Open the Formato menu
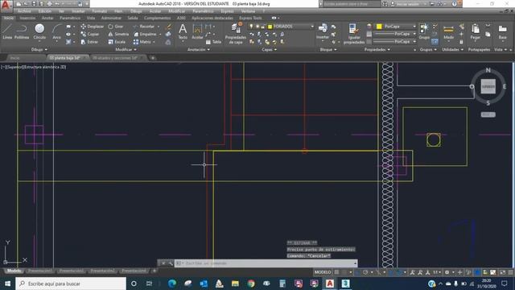This screenshot has height=290, width=515. [99, 11]
